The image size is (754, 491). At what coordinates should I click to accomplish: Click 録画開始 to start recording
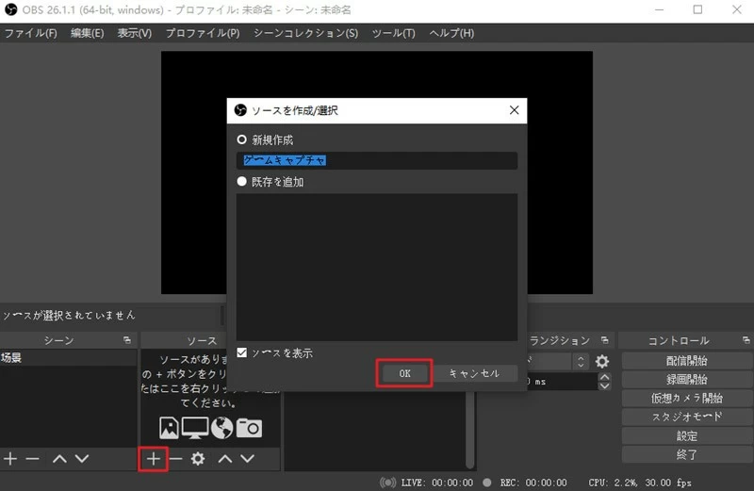point(687,380)
